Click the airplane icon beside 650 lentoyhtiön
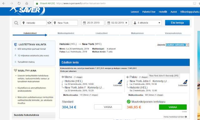200x120 pixels. tap(15, 49)
